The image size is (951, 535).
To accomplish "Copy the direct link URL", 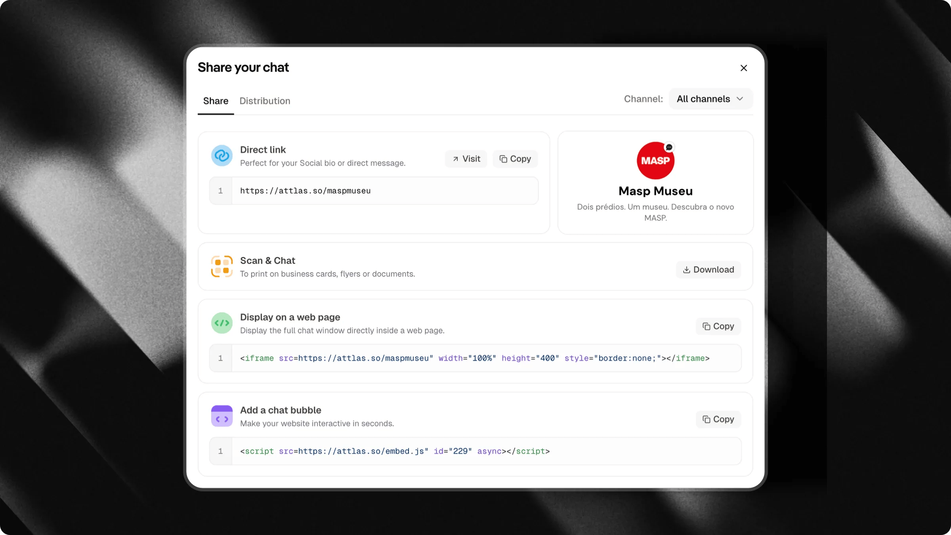I will pos(515,159).
